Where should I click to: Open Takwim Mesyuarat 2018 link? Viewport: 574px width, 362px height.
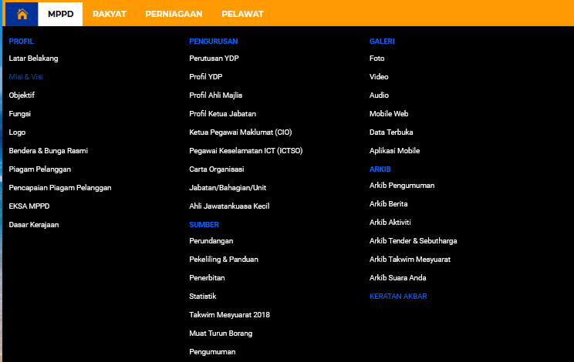[x=229, y=315]
